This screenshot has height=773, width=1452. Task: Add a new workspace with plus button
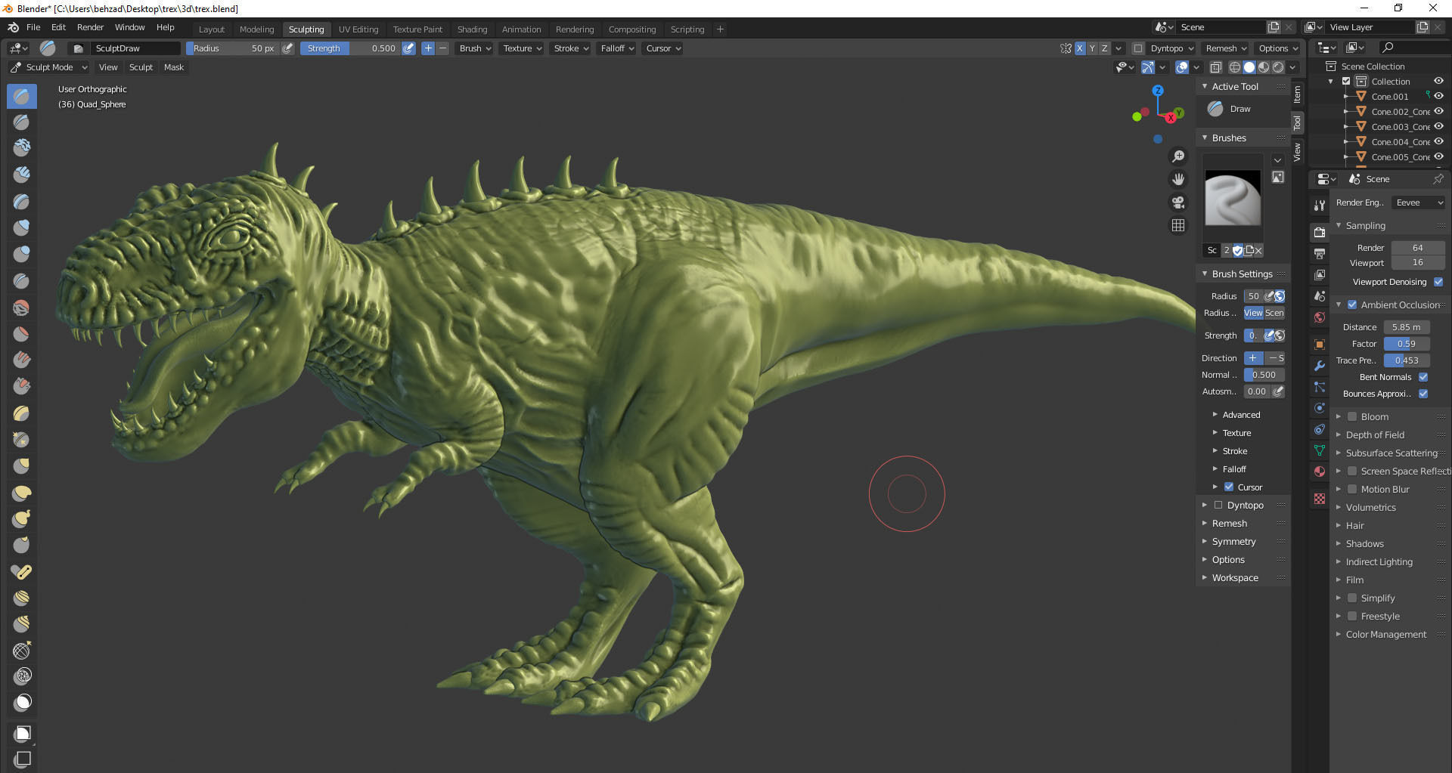(720, 29)
